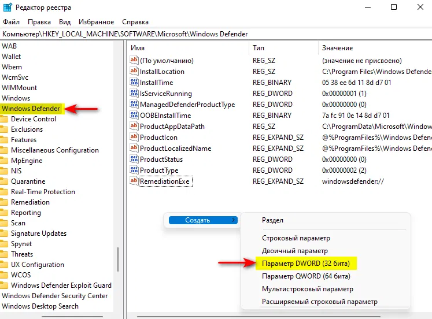
Task: Choose Параметр DWORD (32 бита) option
Action: tap(306, 264)
